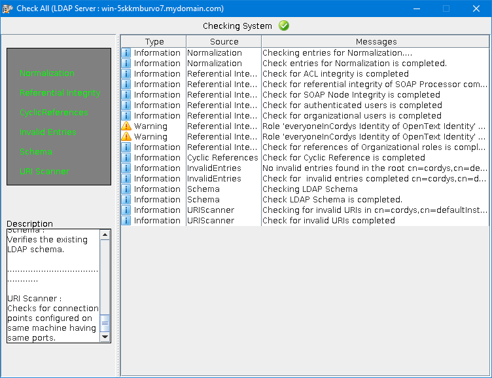492x378 pixels.
Task: Select Referential Integrity check item
Action: [x=60, y=92]
